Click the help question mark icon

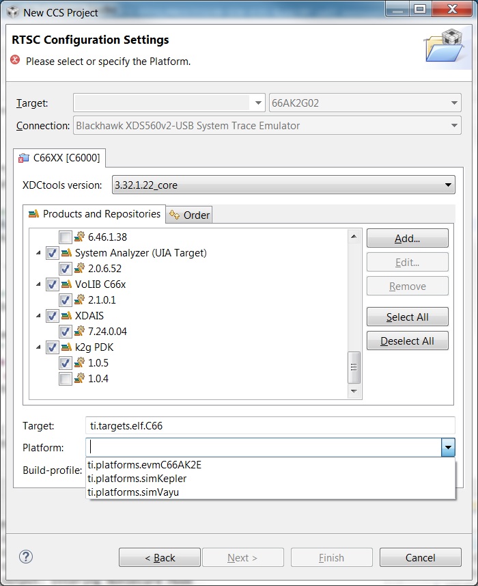26,557
